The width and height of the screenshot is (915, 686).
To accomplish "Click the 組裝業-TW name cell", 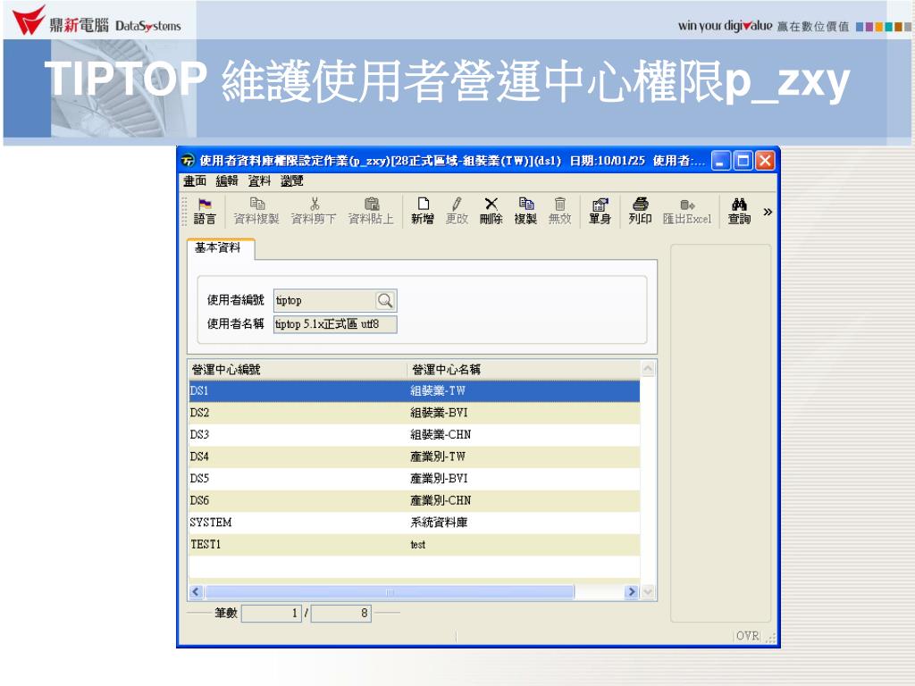I will (x=438, y=391).
